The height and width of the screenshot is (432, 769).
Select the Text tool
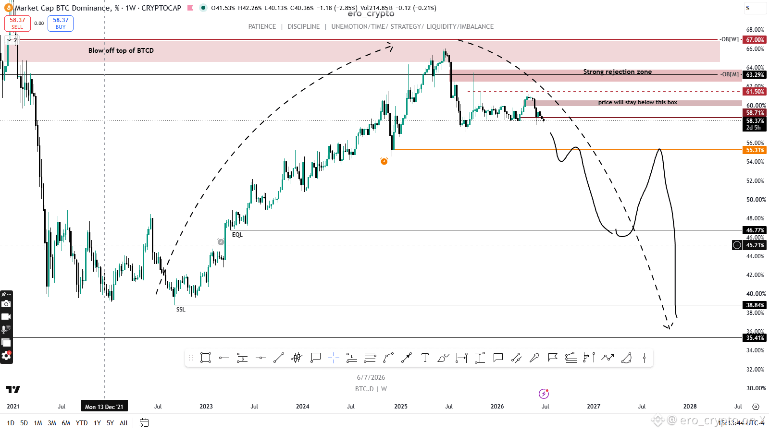tap(425, 358)
